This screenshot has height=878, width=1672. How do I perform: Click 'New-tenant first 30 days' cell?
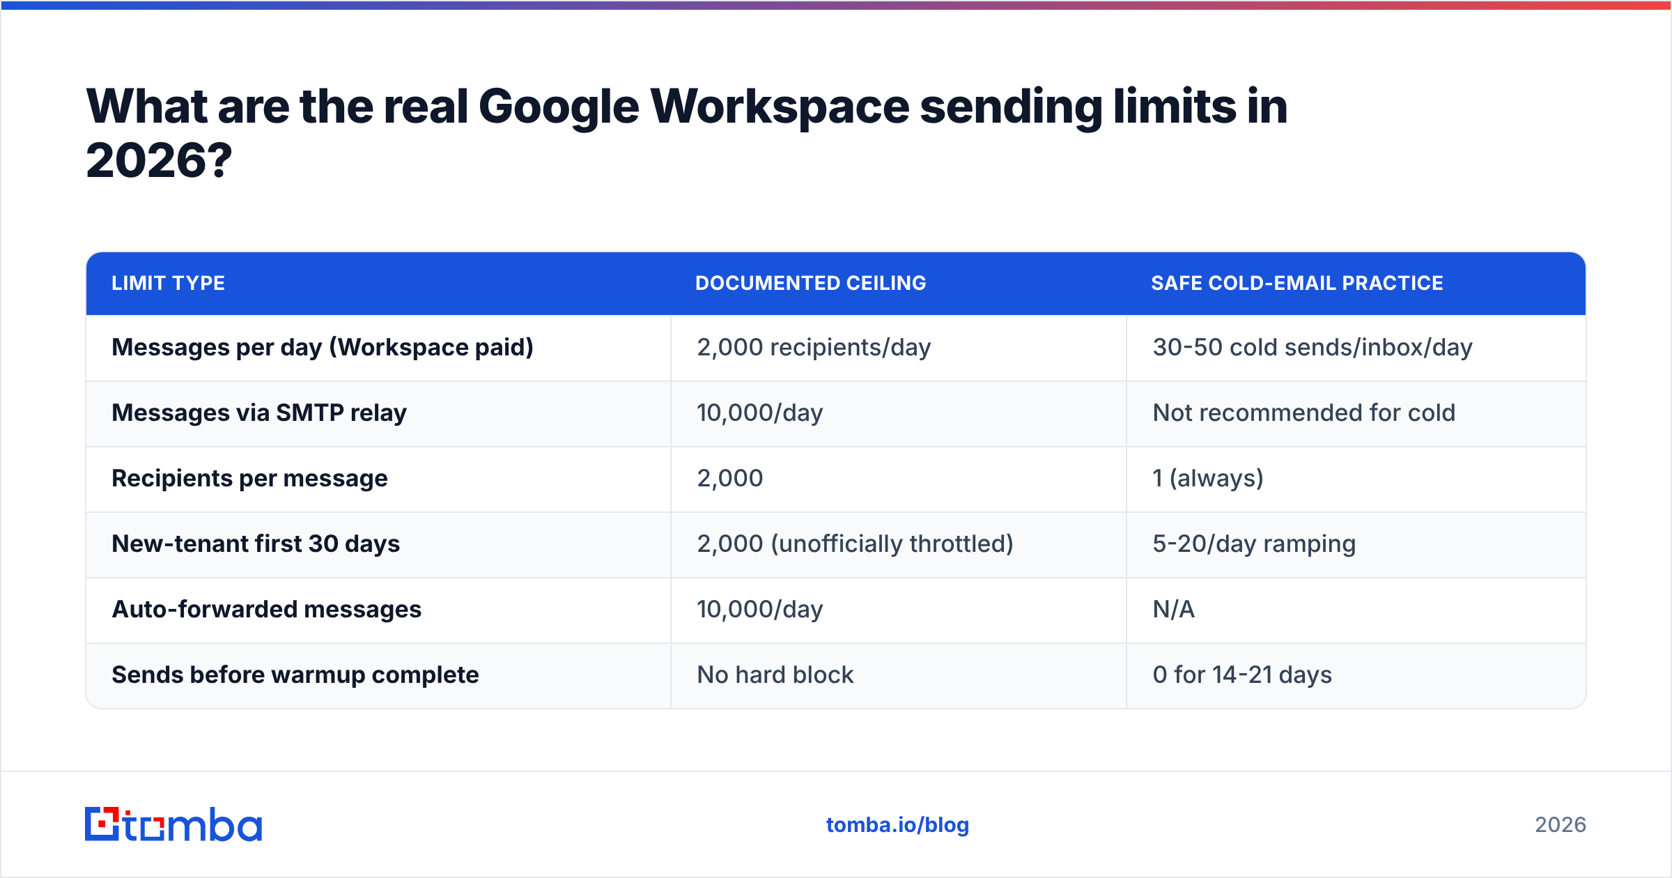[x=378, y=544]
